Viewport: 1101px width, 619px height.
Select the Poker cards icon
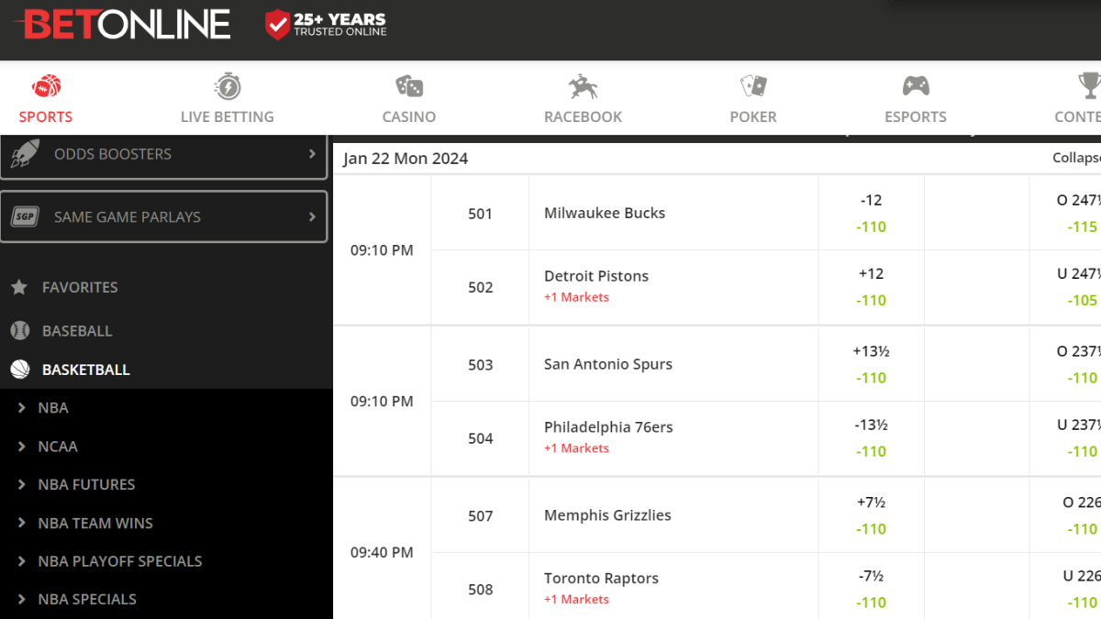coord(753,87)
